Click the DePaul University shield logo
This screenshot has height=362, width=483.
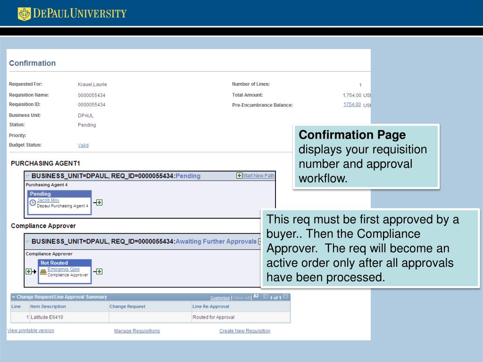[25, 14]
